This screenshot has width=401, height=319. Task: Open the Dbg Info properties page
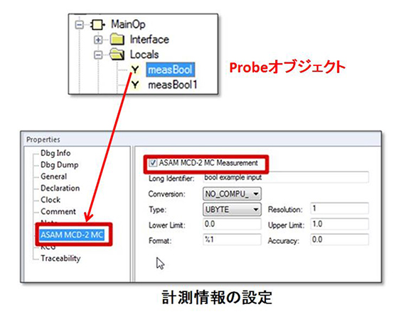click(x=55, y=153)
